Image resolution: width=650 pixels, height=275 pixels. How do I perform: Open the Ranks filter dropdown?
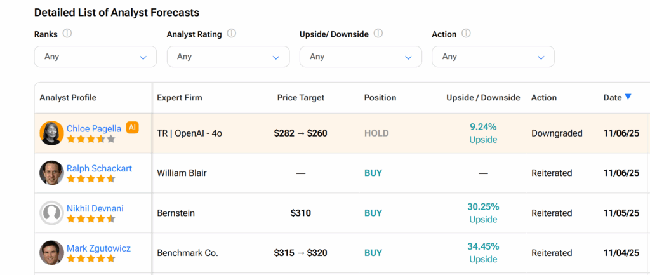pyautogui.click(x=95, y=57)
